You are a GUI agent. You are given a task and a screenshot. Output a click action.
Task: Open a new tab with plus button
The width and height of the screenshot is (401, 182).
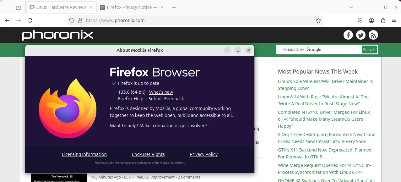coord(174,7)
